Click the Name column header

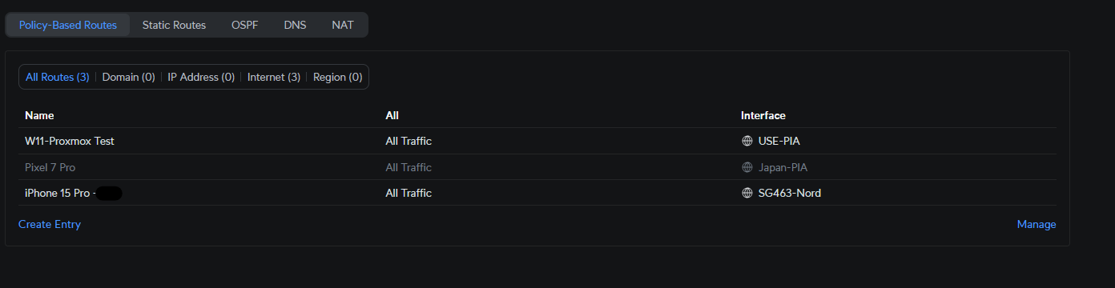39,116
